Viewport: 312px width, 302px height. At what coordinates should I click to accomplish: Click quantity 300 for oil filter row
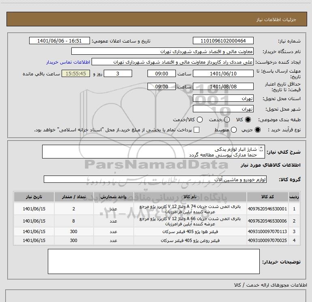pos(74,240)
